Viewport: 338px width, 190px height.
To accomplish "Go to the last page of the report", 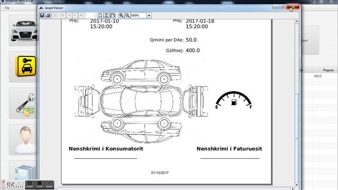I will tap(81, 15).
